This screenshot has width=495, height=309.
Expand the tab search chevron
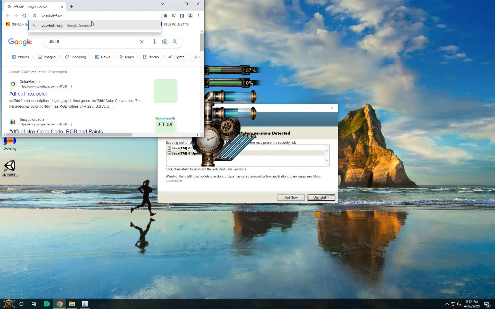pyautogui.click(x=162, y=4)
